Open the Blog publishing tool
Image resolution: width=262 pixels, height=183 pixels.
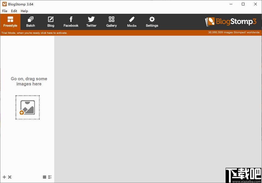coord(51,22)
